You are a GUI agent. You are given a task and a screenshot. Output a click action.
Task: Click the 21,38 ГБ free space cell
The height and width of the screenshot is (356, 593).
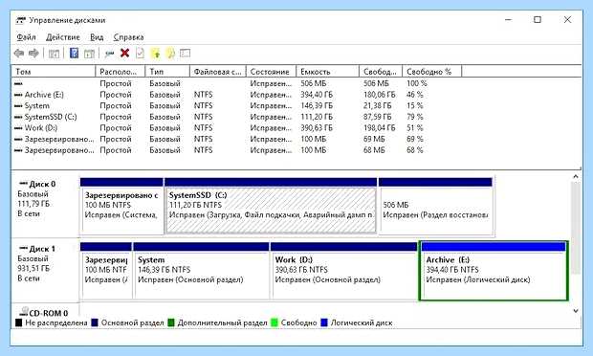pyautogui.click(x=378, y=106)
